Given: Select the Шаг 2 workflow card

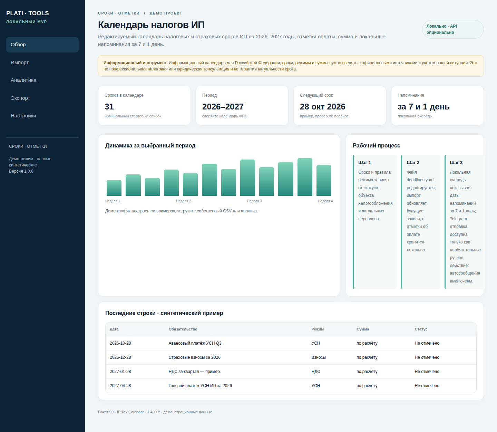Looking at the screenshot, I should point(421,222).
